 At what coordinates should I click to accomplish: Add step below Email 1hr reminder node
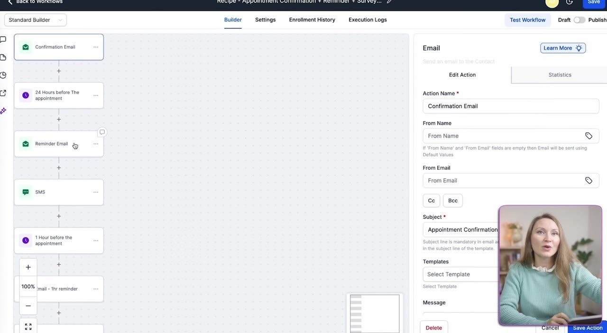[x=59, y=313]
